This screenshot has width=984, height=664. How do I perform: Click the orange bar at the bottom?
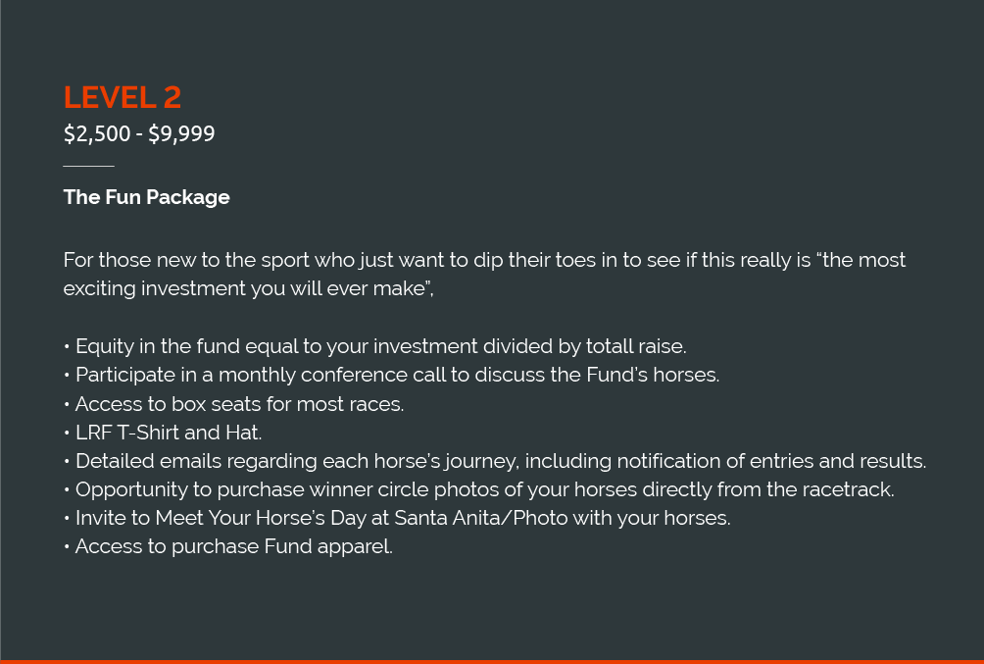point(492,661)
